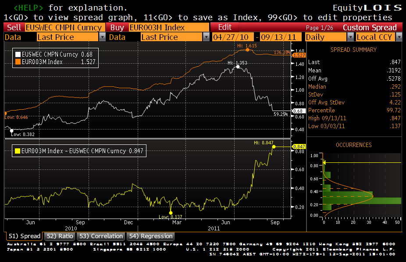Viewport: 406px width, 262px height.
Task: Open the 54) Regression tab
Action: 151,236
